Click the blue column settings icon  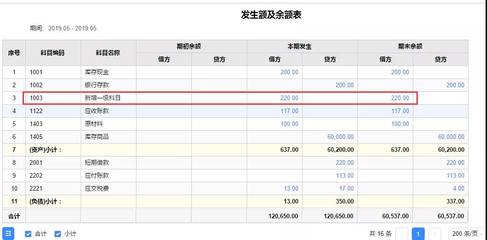[x=8, y=234]
